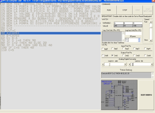Click the watch variable A field
Screen dimensions: 155x113
119,23
